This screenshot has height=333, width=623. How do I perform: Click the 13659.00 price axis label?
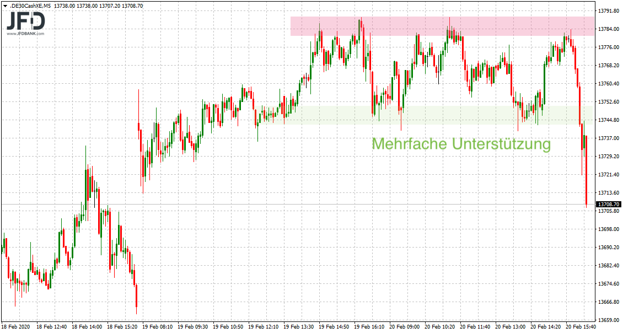tap(608, 320)
